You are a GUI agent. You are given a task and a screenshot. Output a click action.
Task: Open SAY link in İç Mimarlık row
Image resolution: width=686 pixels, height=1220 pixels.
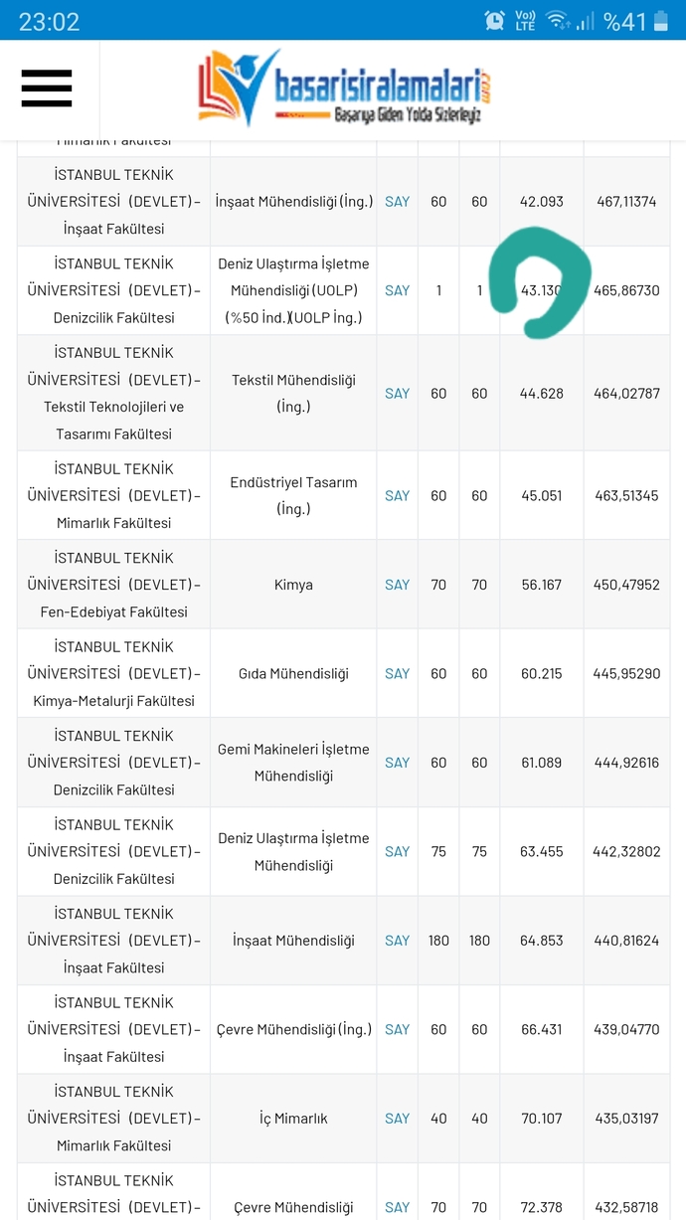click(x=397, y=1119)
